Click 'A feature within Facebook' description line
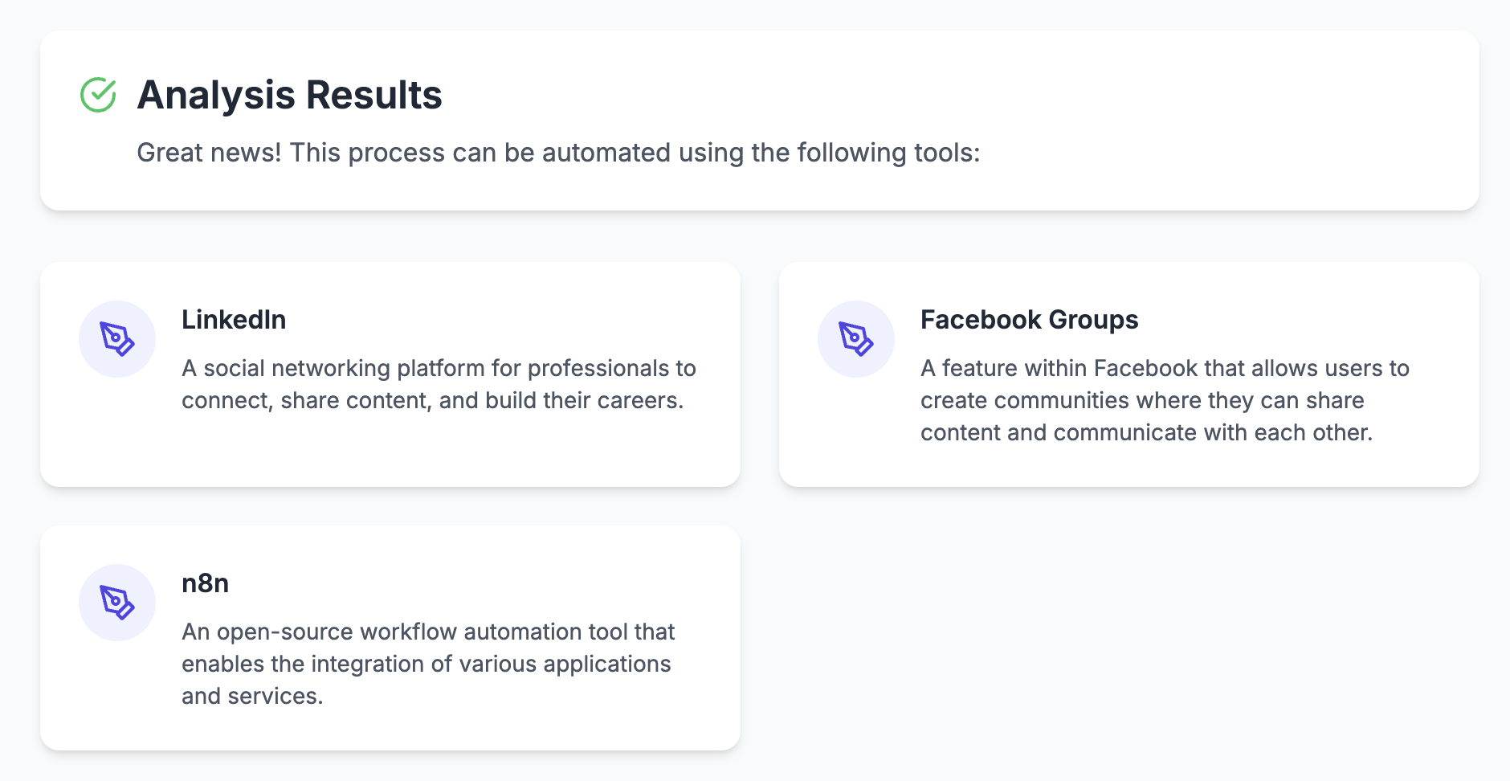The width and height of the screenshot is (1510, 781). pos(1165,368)
